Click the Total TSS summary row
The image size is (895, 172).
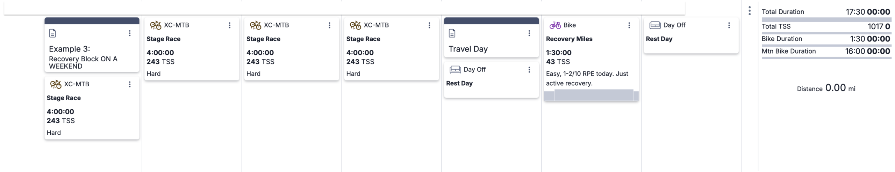(x=826, y=26)
